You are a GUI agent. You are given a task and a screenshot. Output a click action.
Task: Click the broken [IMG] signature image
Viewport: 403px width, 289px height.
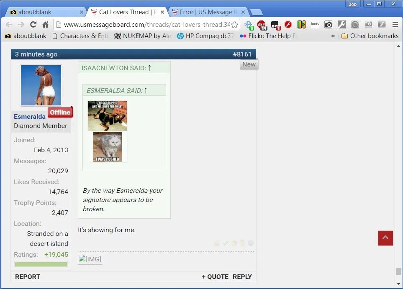click(x=90, y=259)
